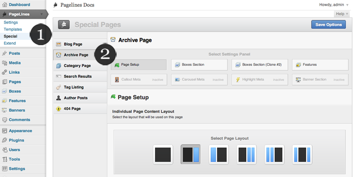357x177 pixels.
Task: Select the Page Setup settings panel
Action: [x=139, y=65]
